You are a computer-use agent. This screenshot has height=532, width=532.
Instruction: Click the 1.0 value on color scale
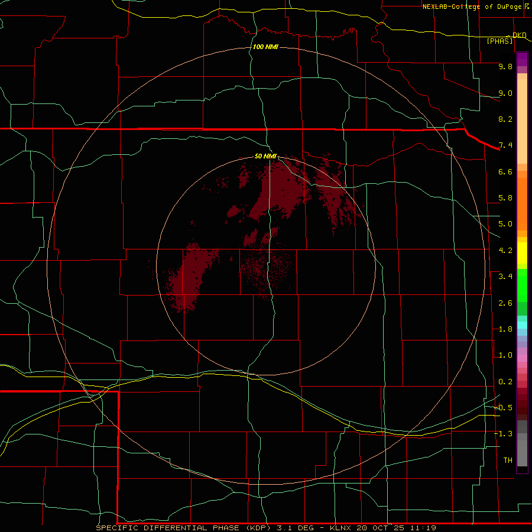505,355
